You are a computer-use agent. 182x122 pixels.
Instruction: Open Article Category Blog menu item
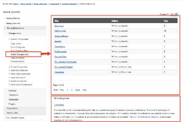pyautogui.click(x=19, y=51)
